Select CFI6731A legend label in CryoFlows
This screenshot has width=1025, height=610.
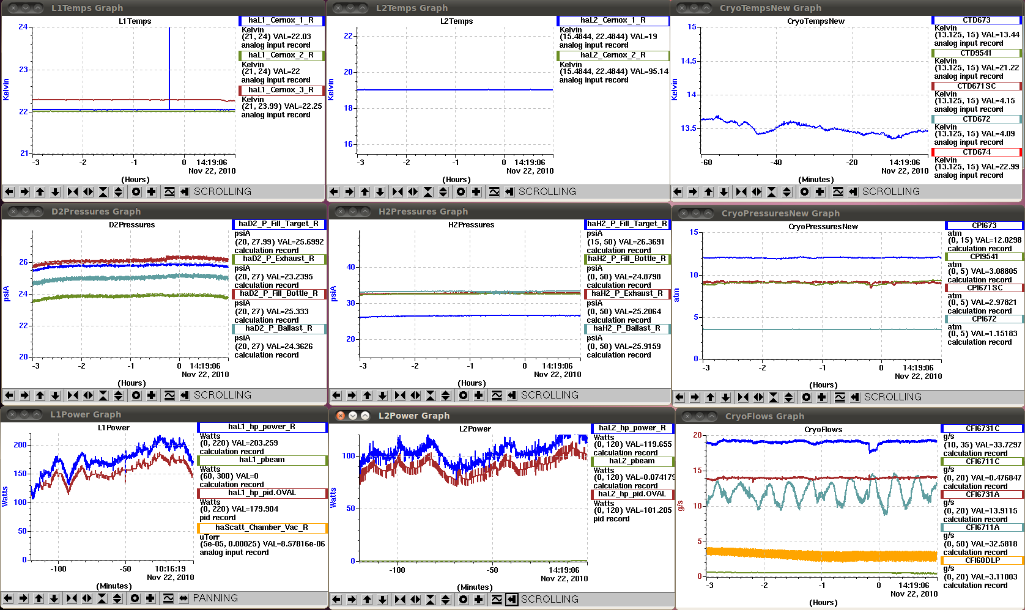click(x=982, y=494)
